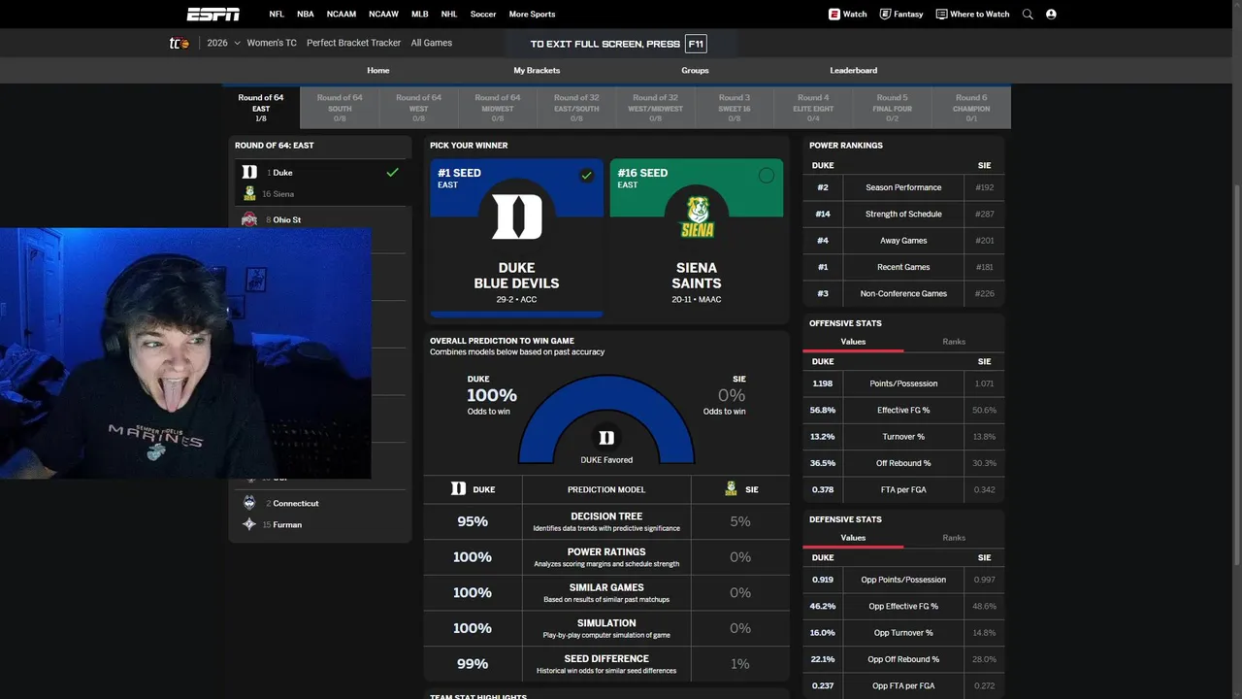Open My Brackets tab
The height and width of the screenshot is (699, 1242).
click(x=537, y=70)
